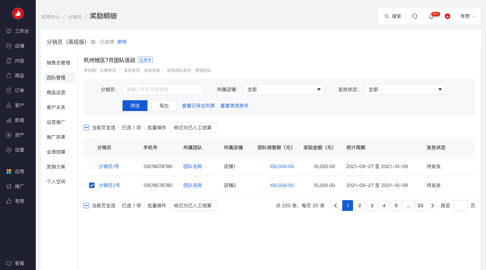Click the 内容 content icon

pyautogui.click(x=9, y=61)
